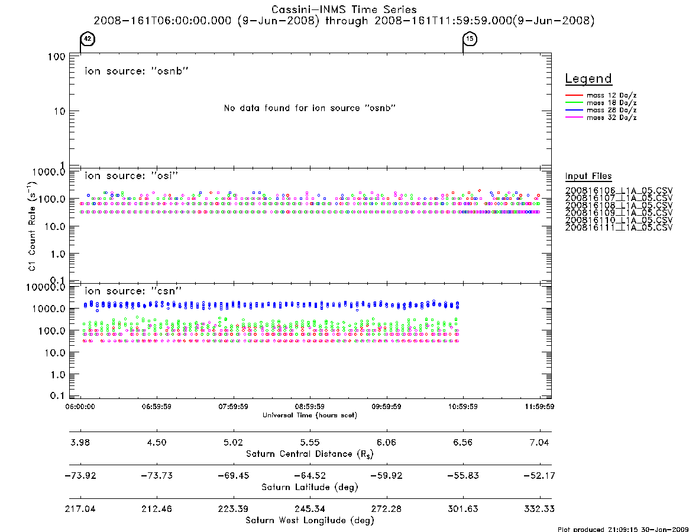Click the Universal Time (hours scet) label
The image size is (689, 532).
(310, 415)
